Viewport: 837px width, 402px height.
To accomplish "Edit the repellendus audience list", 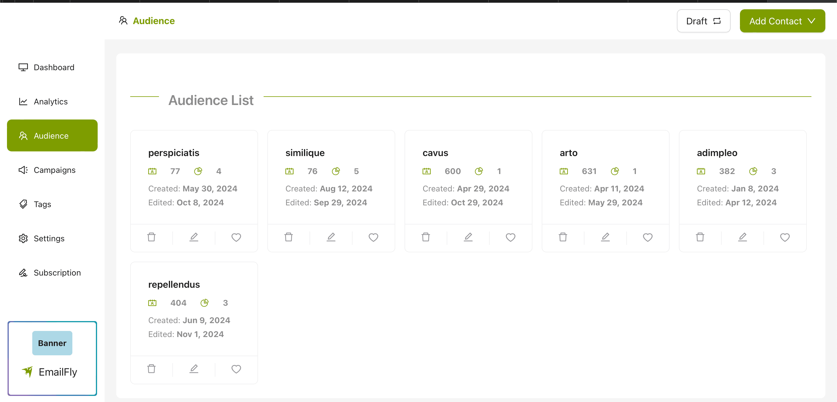I will 194,369.
